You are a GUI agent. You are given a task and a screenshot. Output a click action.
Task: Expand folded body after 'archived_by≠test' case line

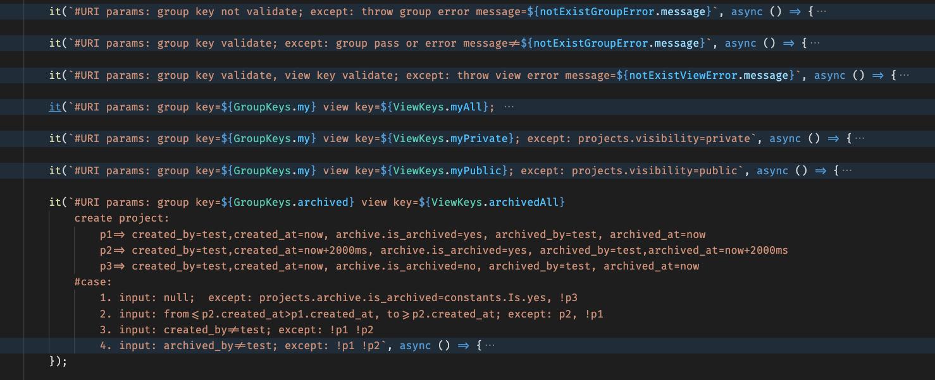pos(490,345)
